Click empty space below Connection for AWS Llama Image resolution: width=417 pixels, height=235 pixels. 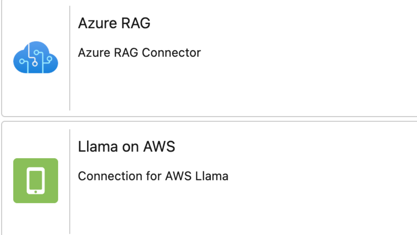tap(153, 209)
